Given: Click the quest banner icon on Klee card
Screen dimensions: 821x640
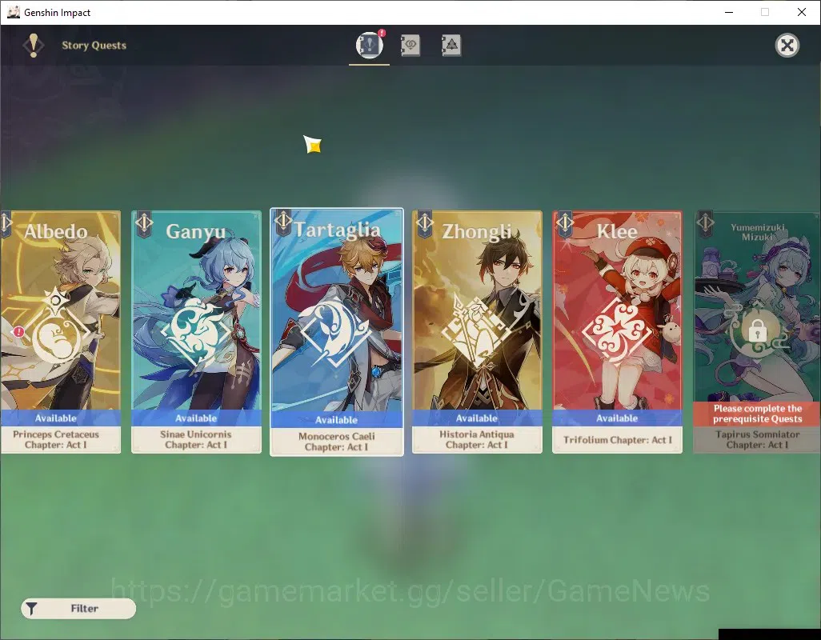Looking at the screenshot, I should (565, 223).
